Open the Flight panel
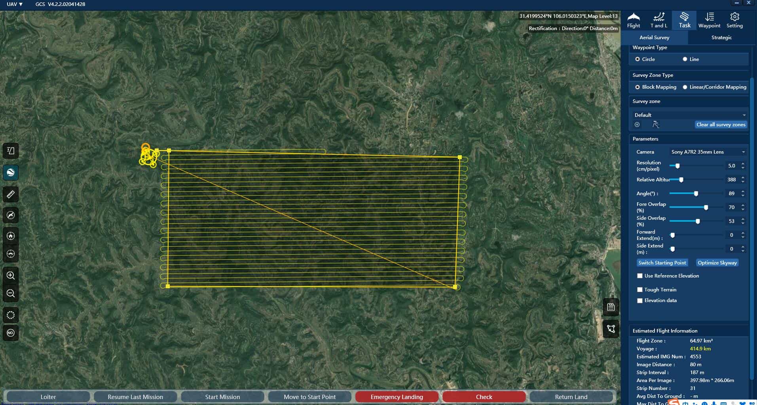 [634, 20]
